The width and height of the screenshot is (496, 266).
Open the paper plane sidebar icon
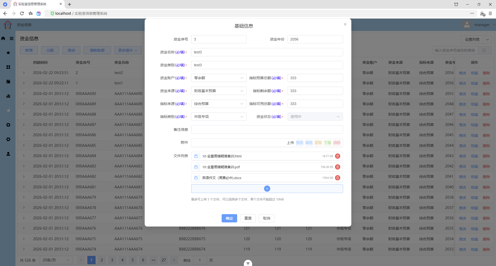[x=8, y=110]
